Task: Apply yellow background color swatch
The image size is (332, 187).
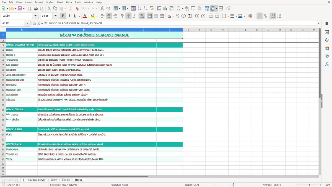Action: tap(93, 16)
